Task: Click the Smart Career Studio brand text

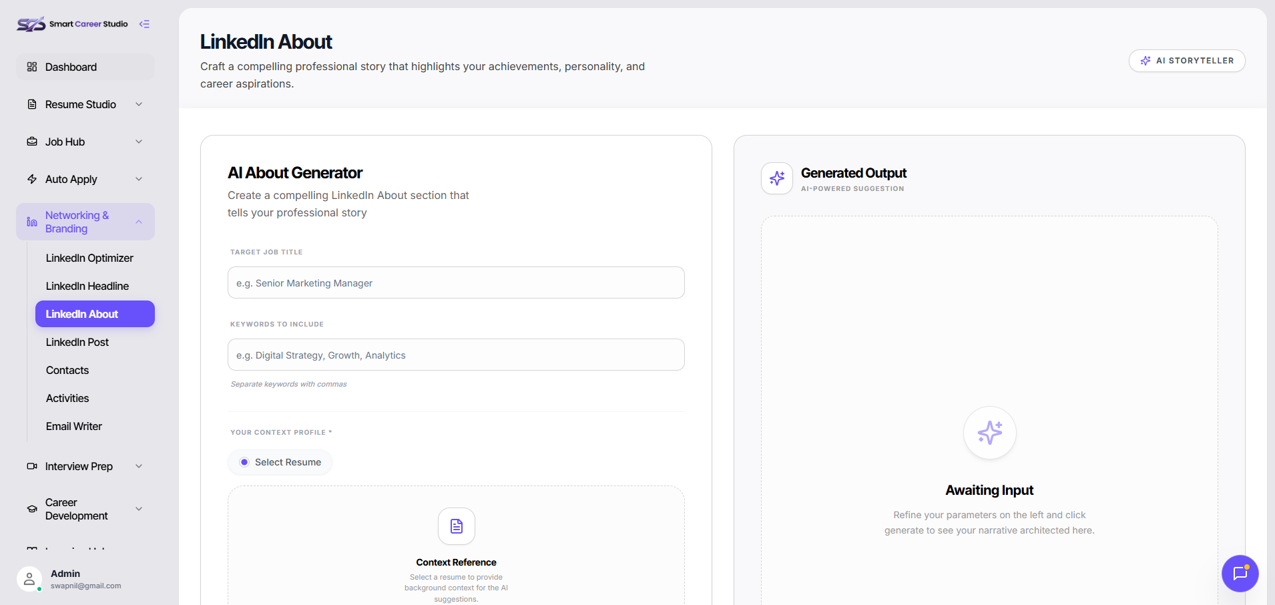Action: tap(89, 24)
